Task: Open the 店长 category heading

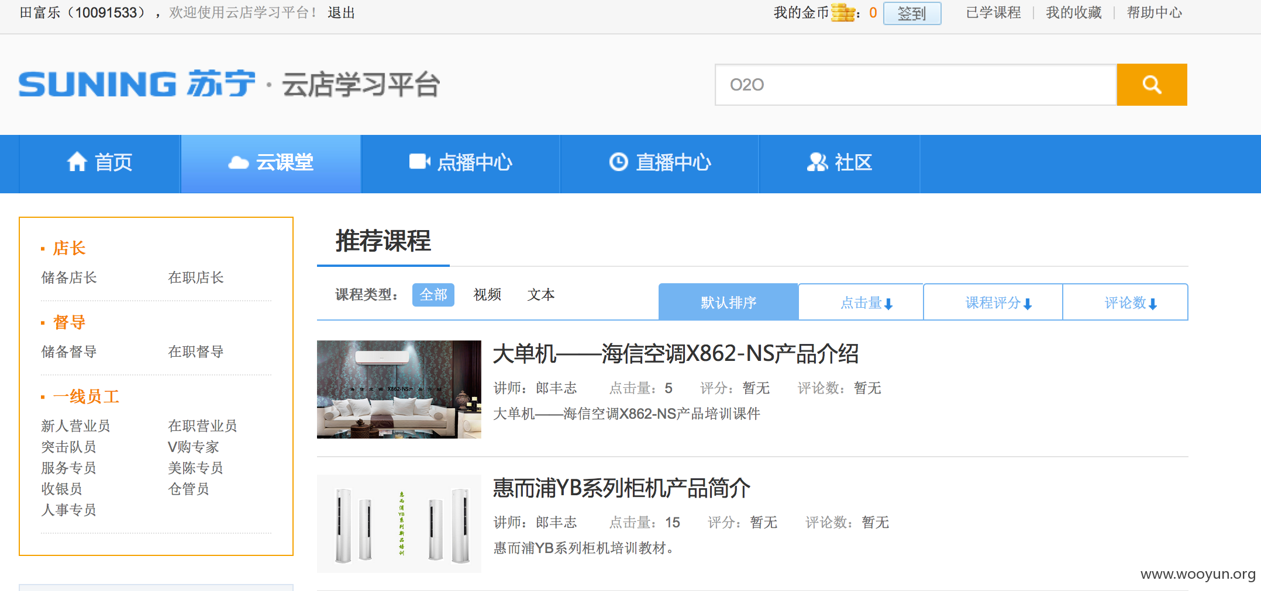Action: click(x=69, y=248)
